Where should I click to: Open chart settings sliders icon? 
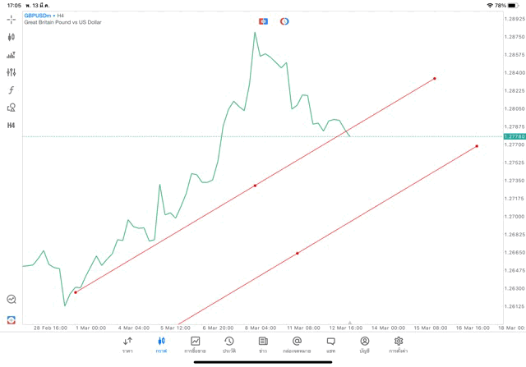click(12, 72)
